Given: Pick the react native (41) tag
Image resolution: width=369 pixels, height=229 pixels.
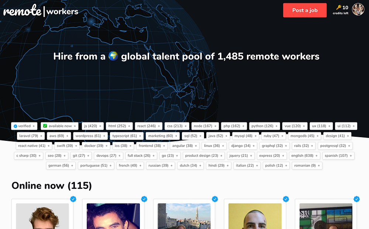Looking at the screenshot, I should coord(34,146).
